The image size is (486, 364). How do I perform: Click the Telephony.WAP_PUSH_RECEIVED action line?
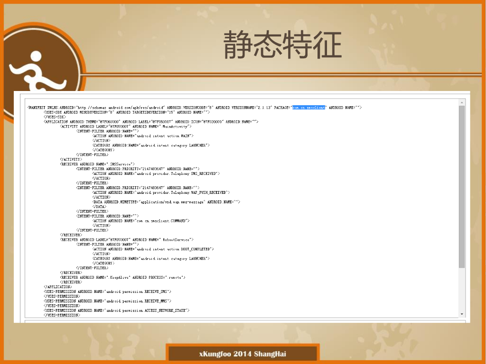click(161, 192)
